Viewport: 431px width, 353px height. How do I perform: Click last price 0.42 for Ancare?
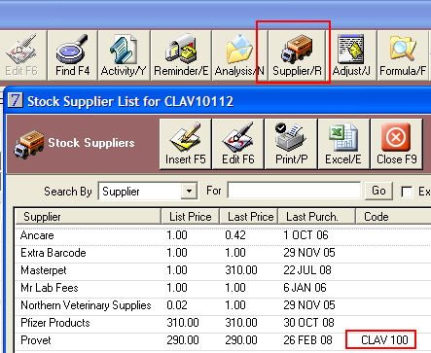coord(235,235)
